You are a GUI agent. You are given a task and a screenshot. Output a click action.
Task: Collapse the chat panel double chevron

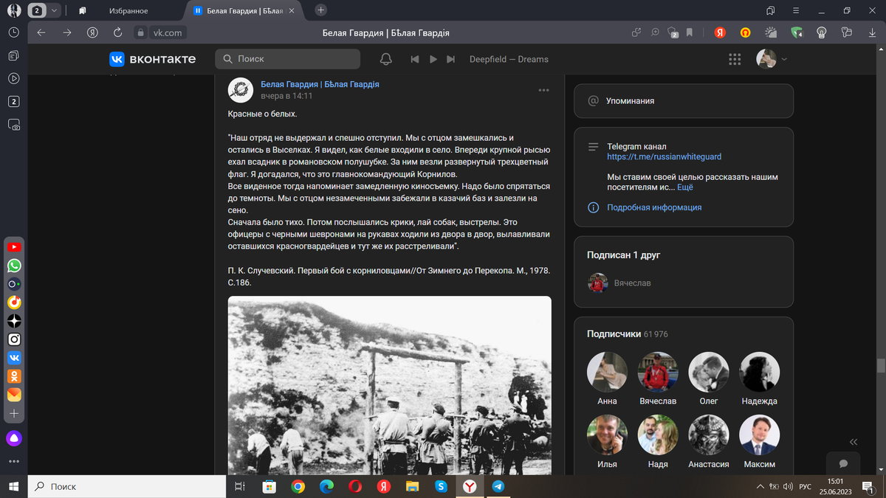click(x=854, y=441)
